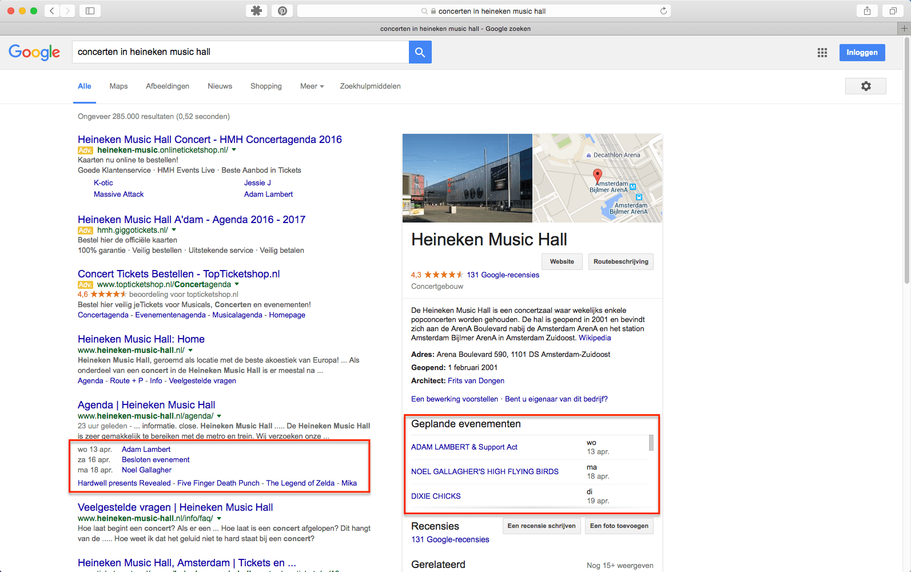Image resolution: width=911 pixels, height=572 pixels.
Task: Click the Pinterest extension icon
Action: 283,11
